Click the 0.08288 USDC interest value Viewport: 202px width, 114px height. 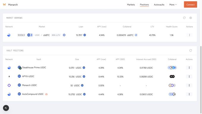click(x=146, y=76)
